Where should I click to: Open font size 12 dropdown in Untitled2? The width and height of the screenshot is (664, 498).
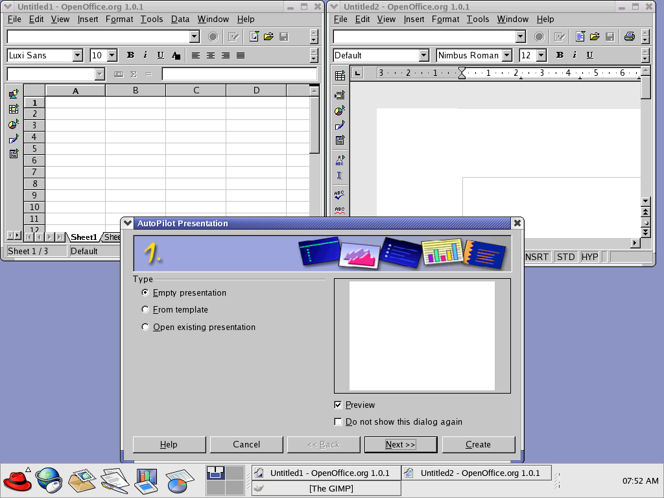(x=541, y=55)
